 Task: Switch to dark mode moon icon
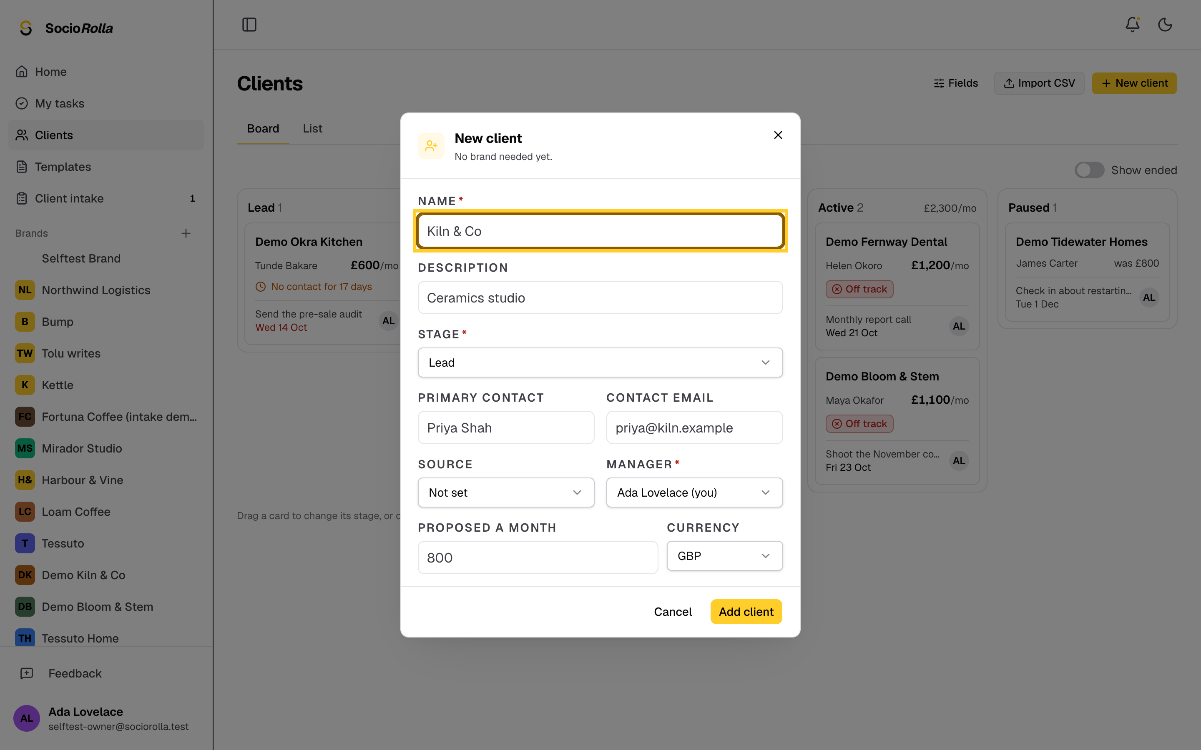click(x=1165, y=25)
